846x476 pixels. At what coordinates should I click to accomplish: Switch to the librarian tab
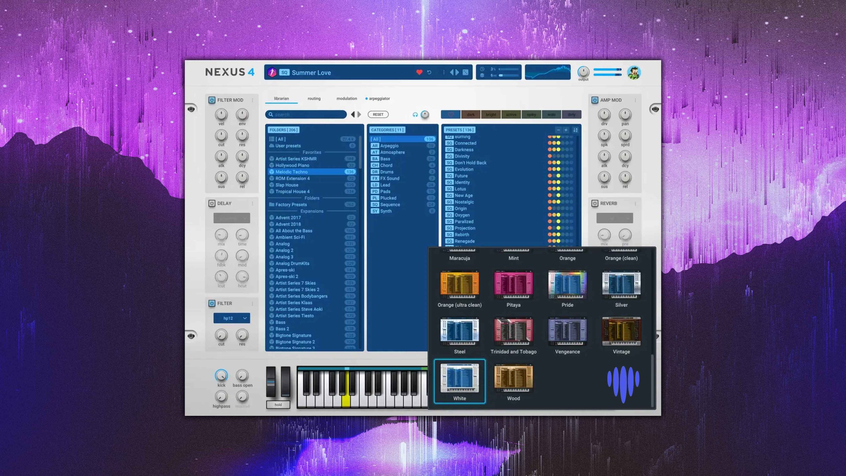[x=281, y=99]
